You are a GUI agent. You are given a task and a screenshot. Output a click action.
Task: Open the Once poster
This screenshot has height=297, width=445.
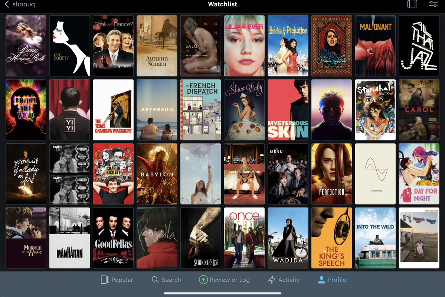[244, 238]
